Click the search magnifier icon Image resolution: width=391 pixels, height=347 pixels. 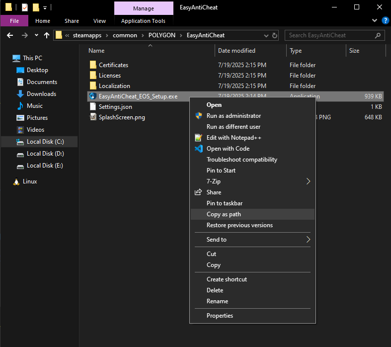coord(378,35)
